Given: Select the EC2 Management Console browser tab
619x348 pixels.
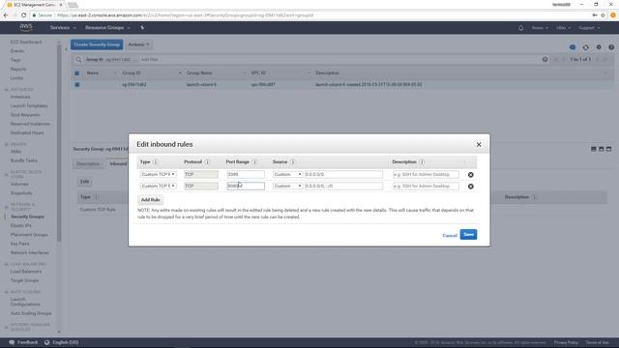Looking at the screenshot, I should [35, 5].
